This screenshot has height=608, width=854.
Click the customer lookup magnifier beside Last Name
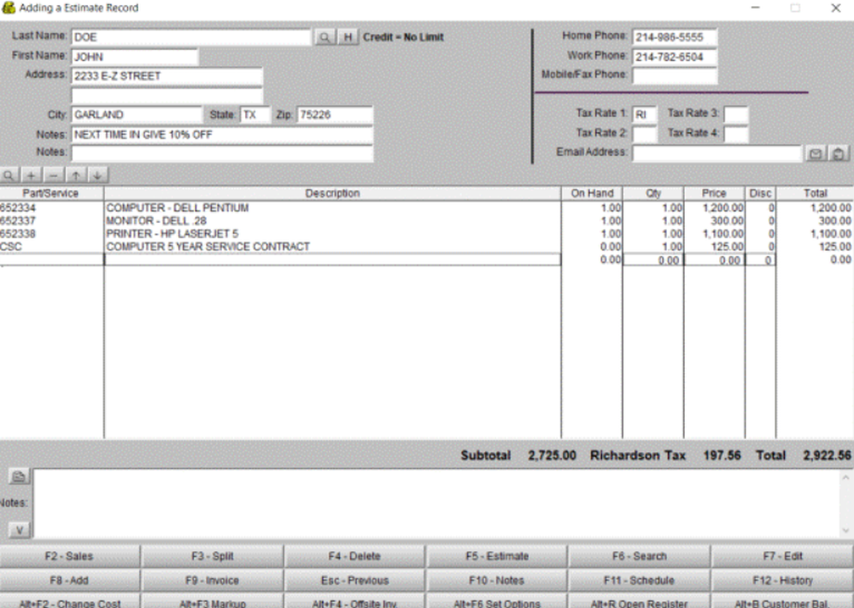[327, 37]
